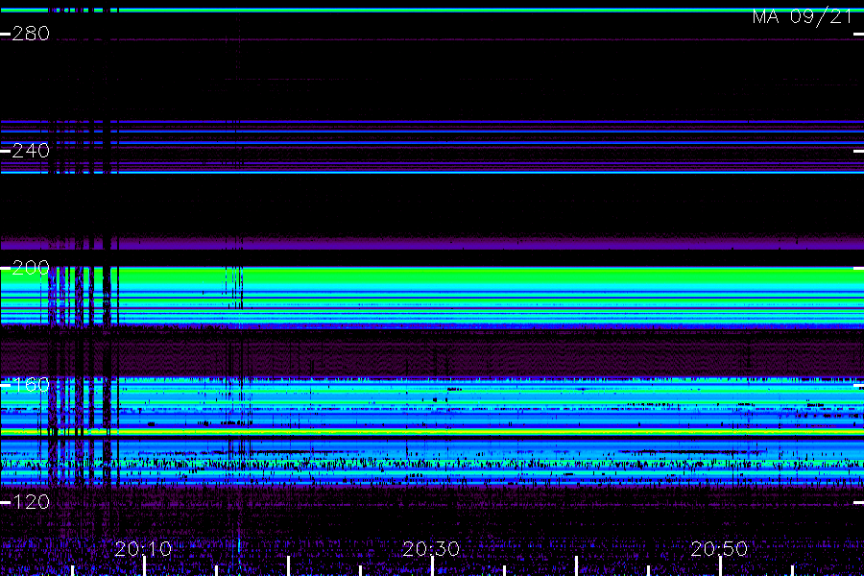
Task: Click the 20:30 time axis label
Action: tap(431, 549)
